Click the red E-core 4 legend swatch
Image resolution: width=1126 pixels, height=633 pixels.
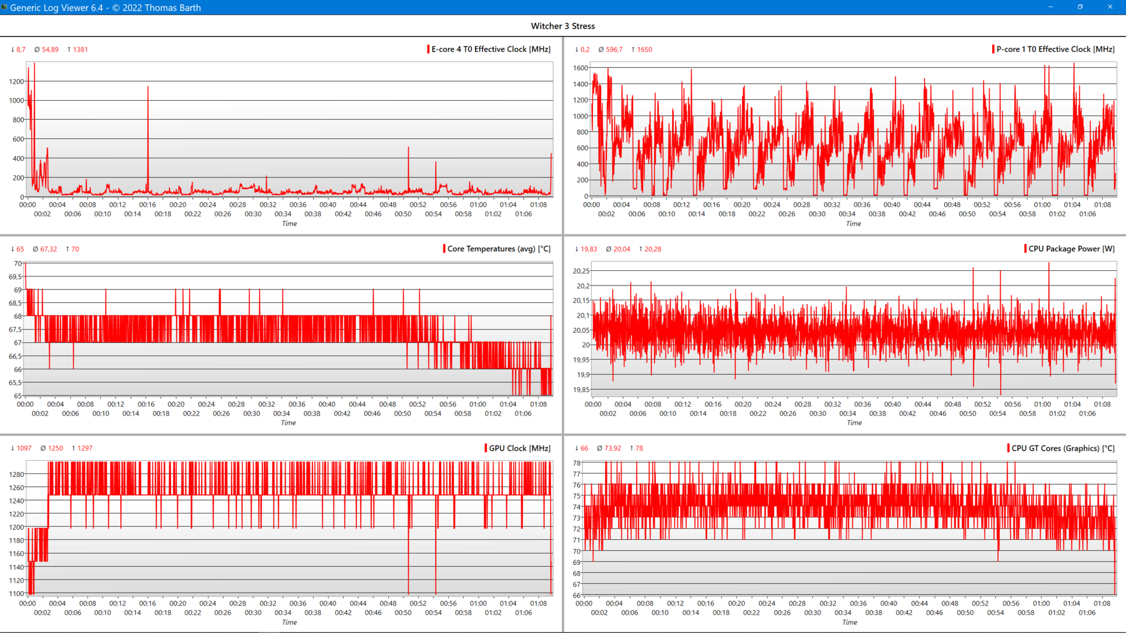tap(428, 49)
